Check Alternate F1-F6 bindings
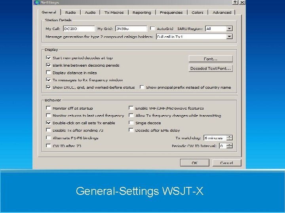This screenshot has height=213, width=285. 48,138
